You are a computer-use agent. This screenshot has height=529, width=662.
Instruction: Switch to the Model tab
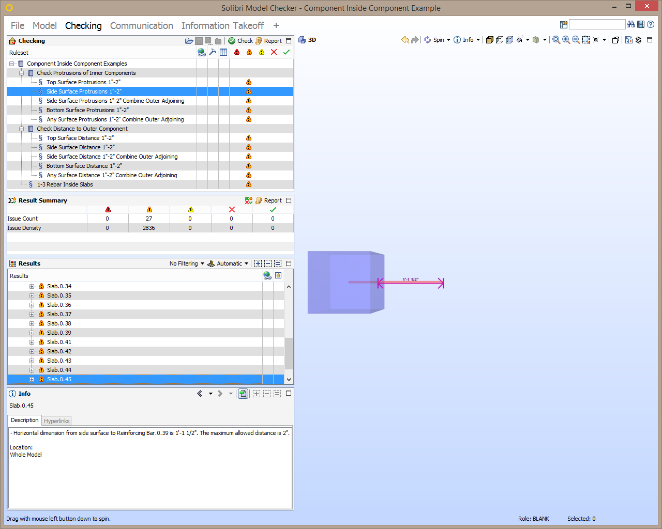(44, 25)
